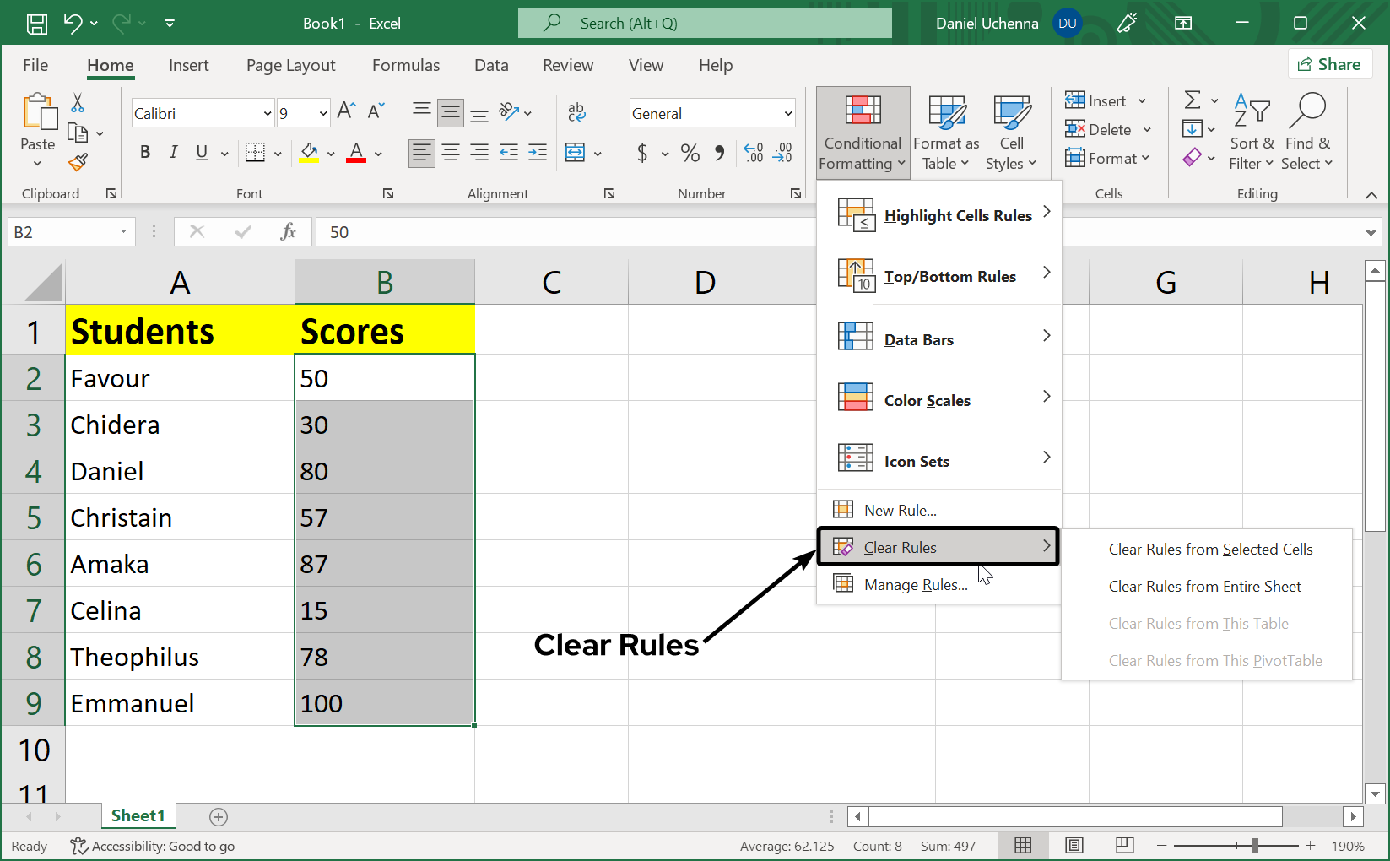
Task: Toggle bold formatting
Action: 144,152
